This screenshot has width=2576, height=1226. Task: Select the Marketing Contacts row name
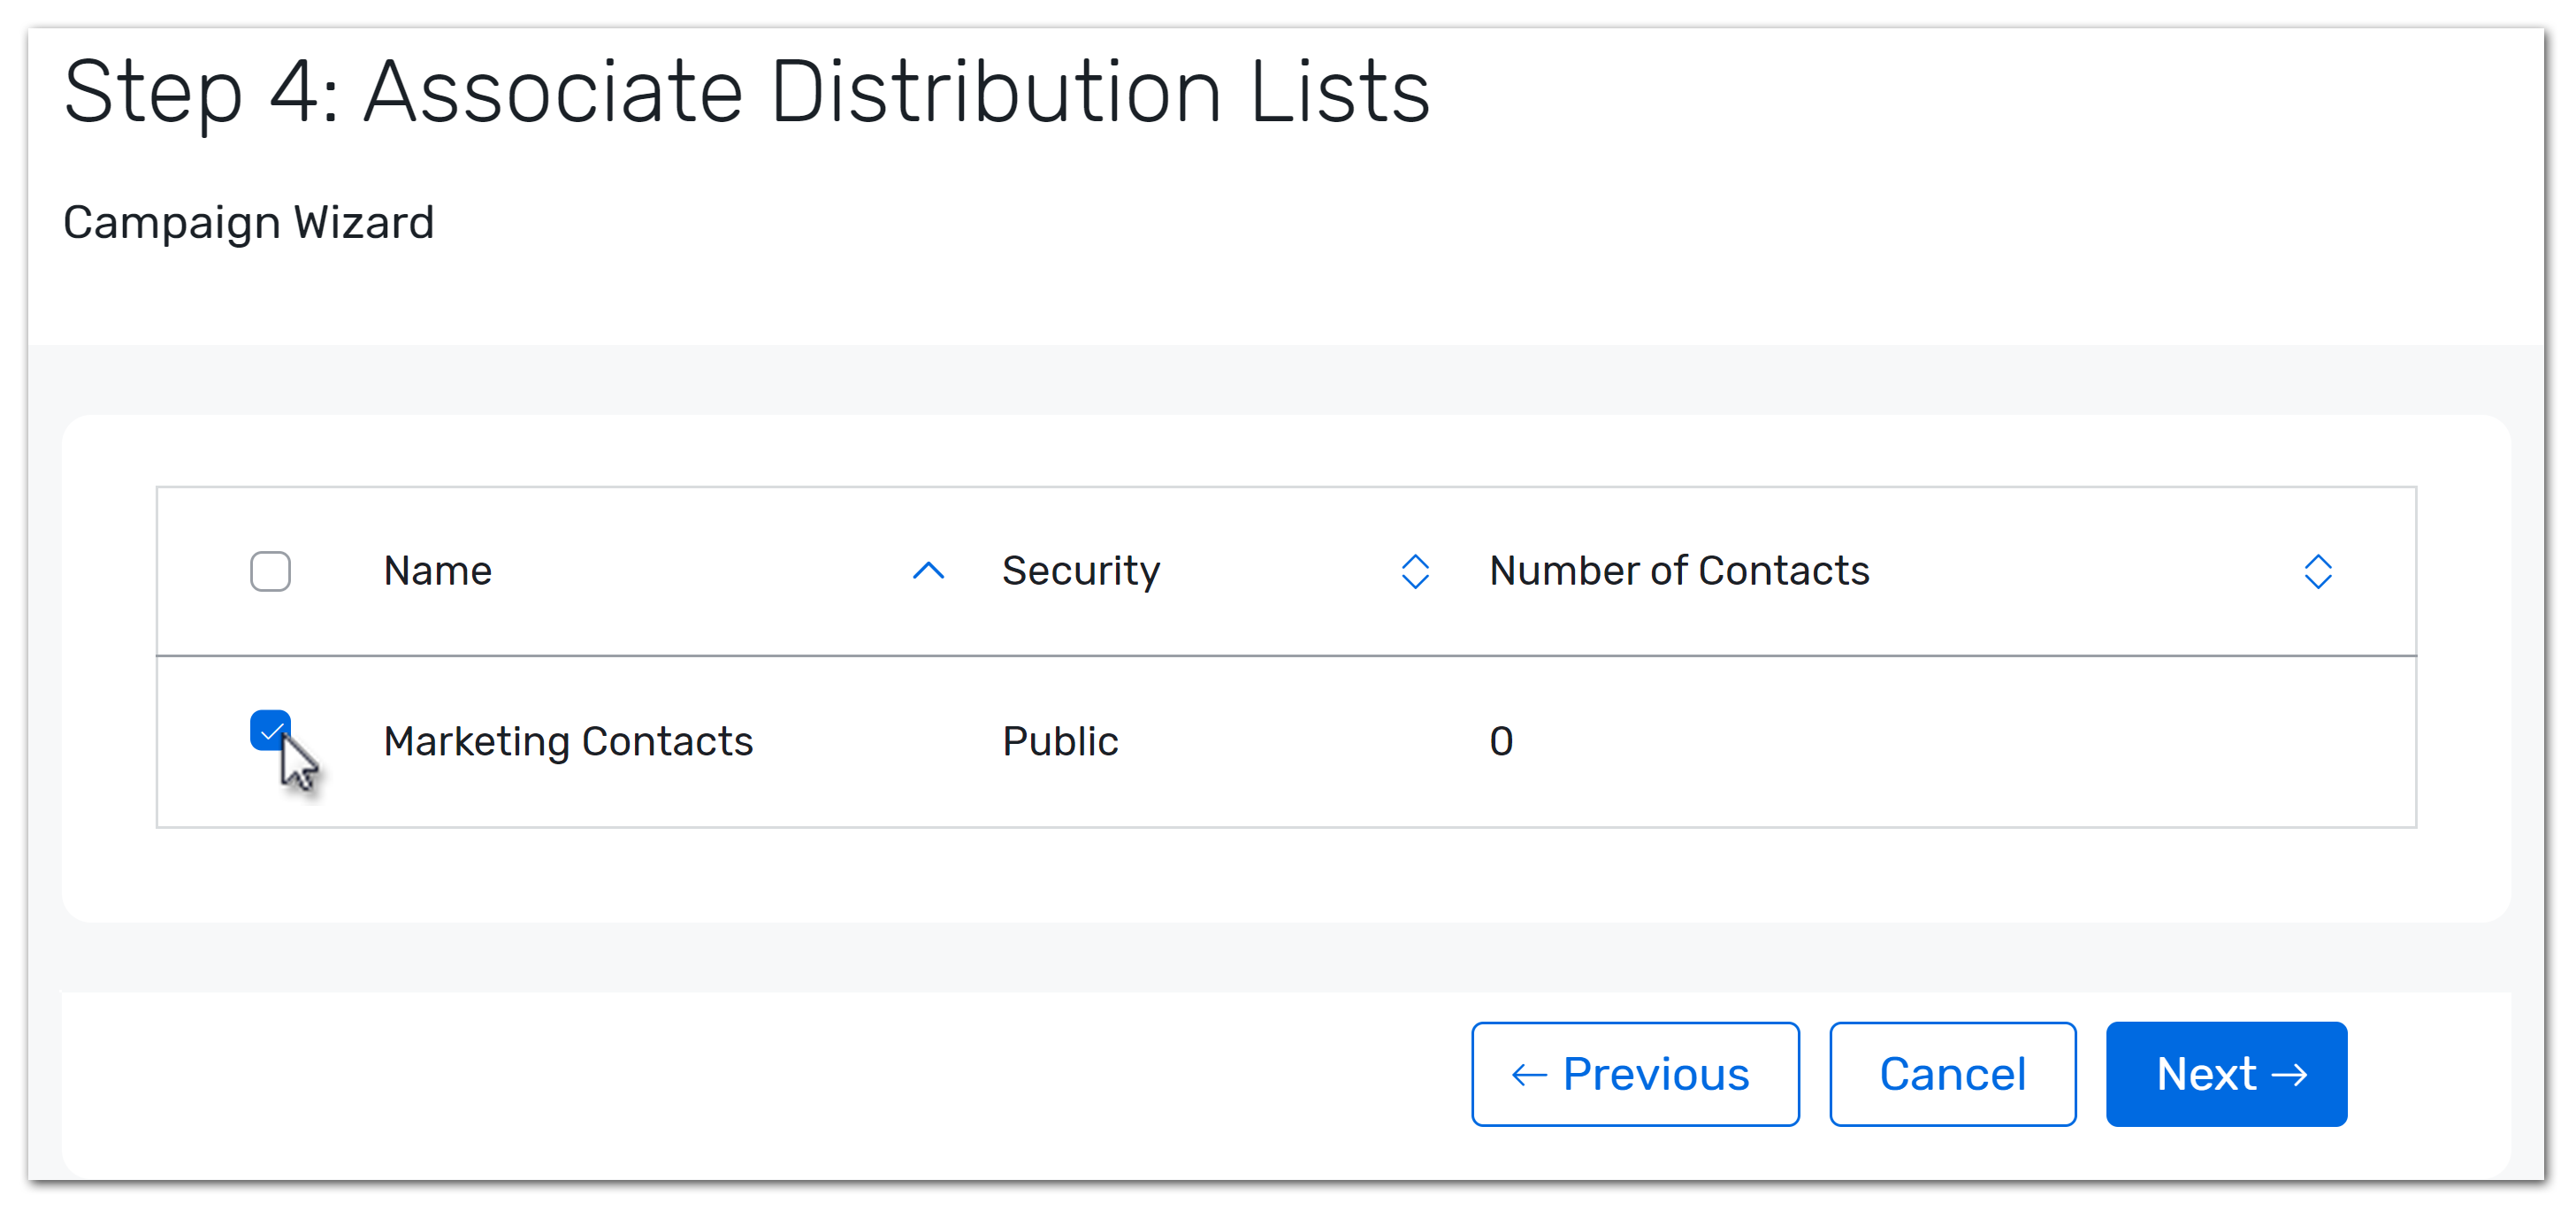click(568, 741)
